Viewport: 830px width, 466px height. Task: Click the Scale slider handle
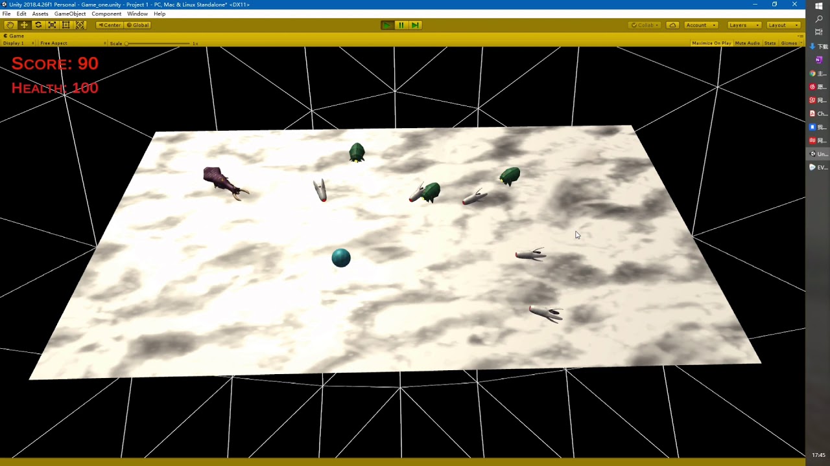pyautogui.click(x=126, y=43)
